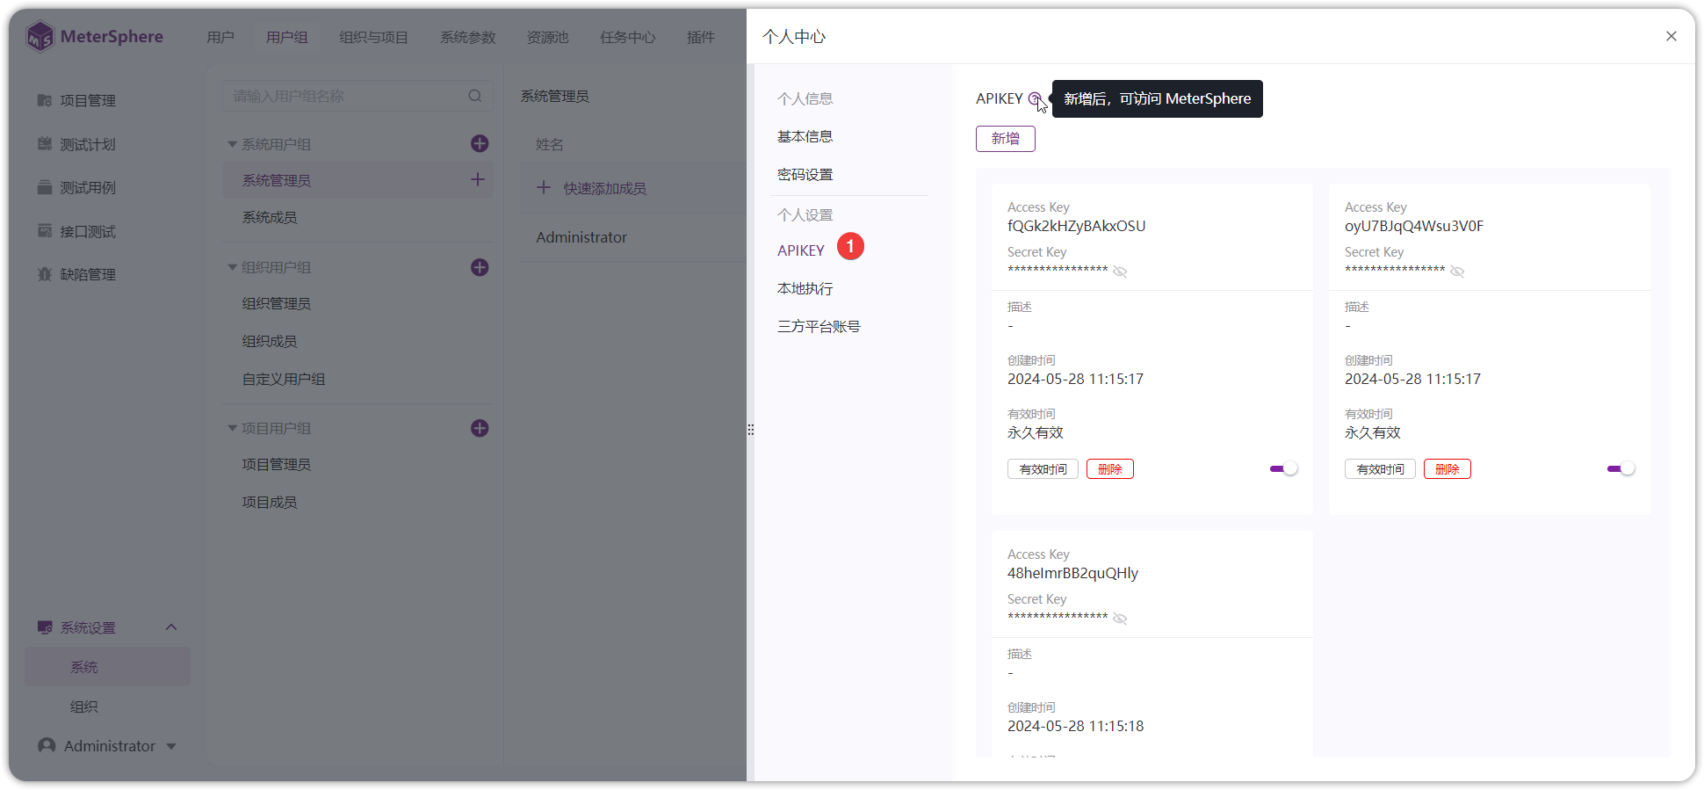Click the MeterSphere logo icon
This screenshot has width=1704, height=790.
(x=40, y=37)
